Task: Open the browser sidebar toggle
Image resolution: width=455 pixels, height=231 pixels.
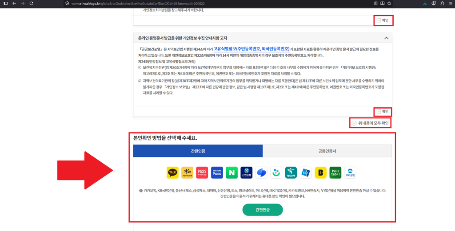Action: [x=5, y=4]
